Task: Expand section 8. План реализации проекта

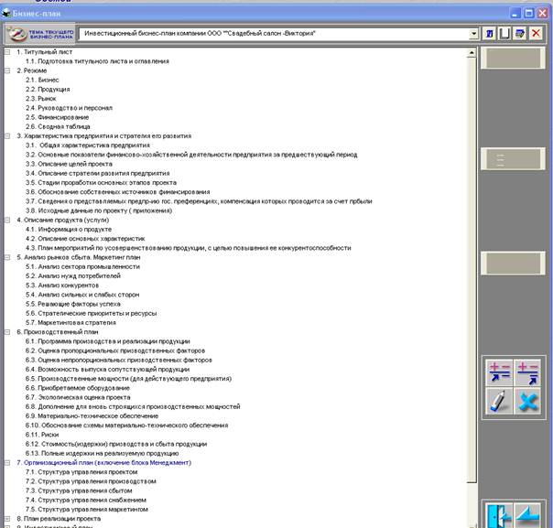Action: tap(7, 519)
